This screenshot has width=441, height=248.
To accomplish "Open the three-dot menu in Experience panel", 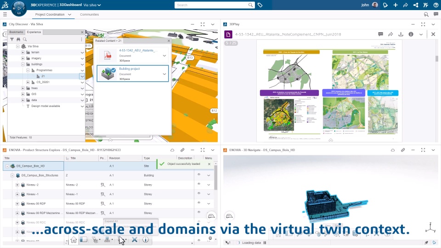I will [x=82, y=39].
